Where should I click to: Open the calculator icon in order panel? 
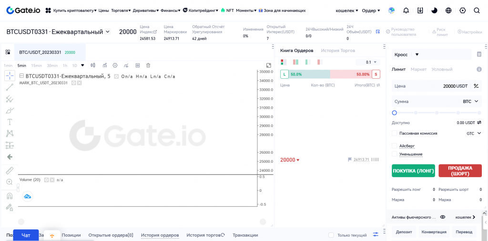click(x=479, y=54)
